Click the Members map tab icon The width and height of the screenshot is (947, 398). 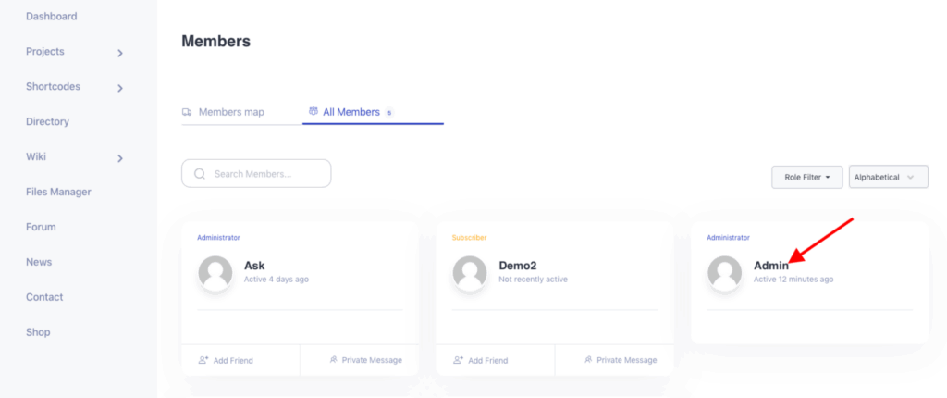[x=188, y=112]
